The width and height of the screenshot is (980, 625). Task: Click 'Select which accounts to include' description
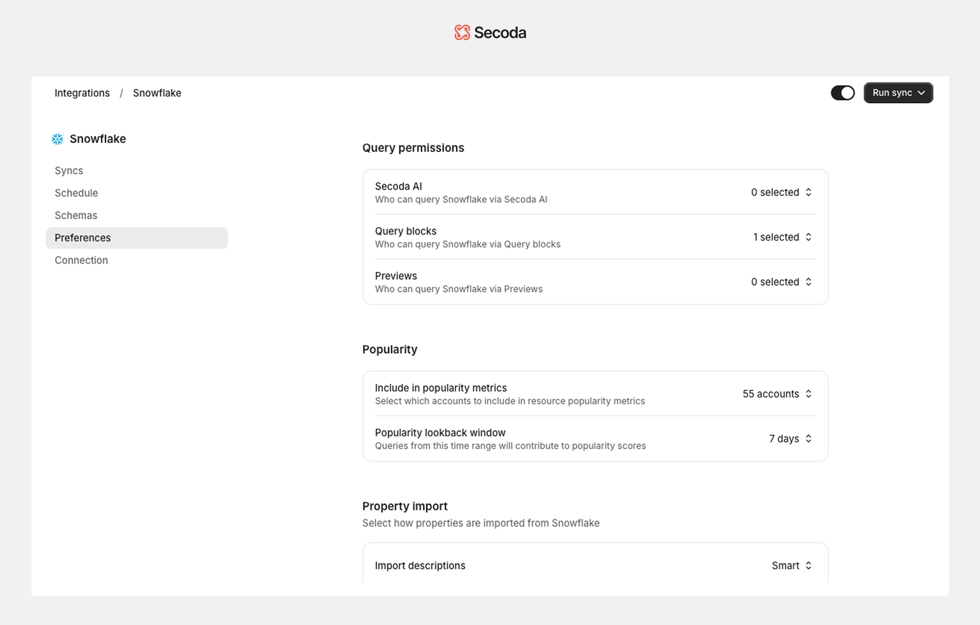(510, 401)
